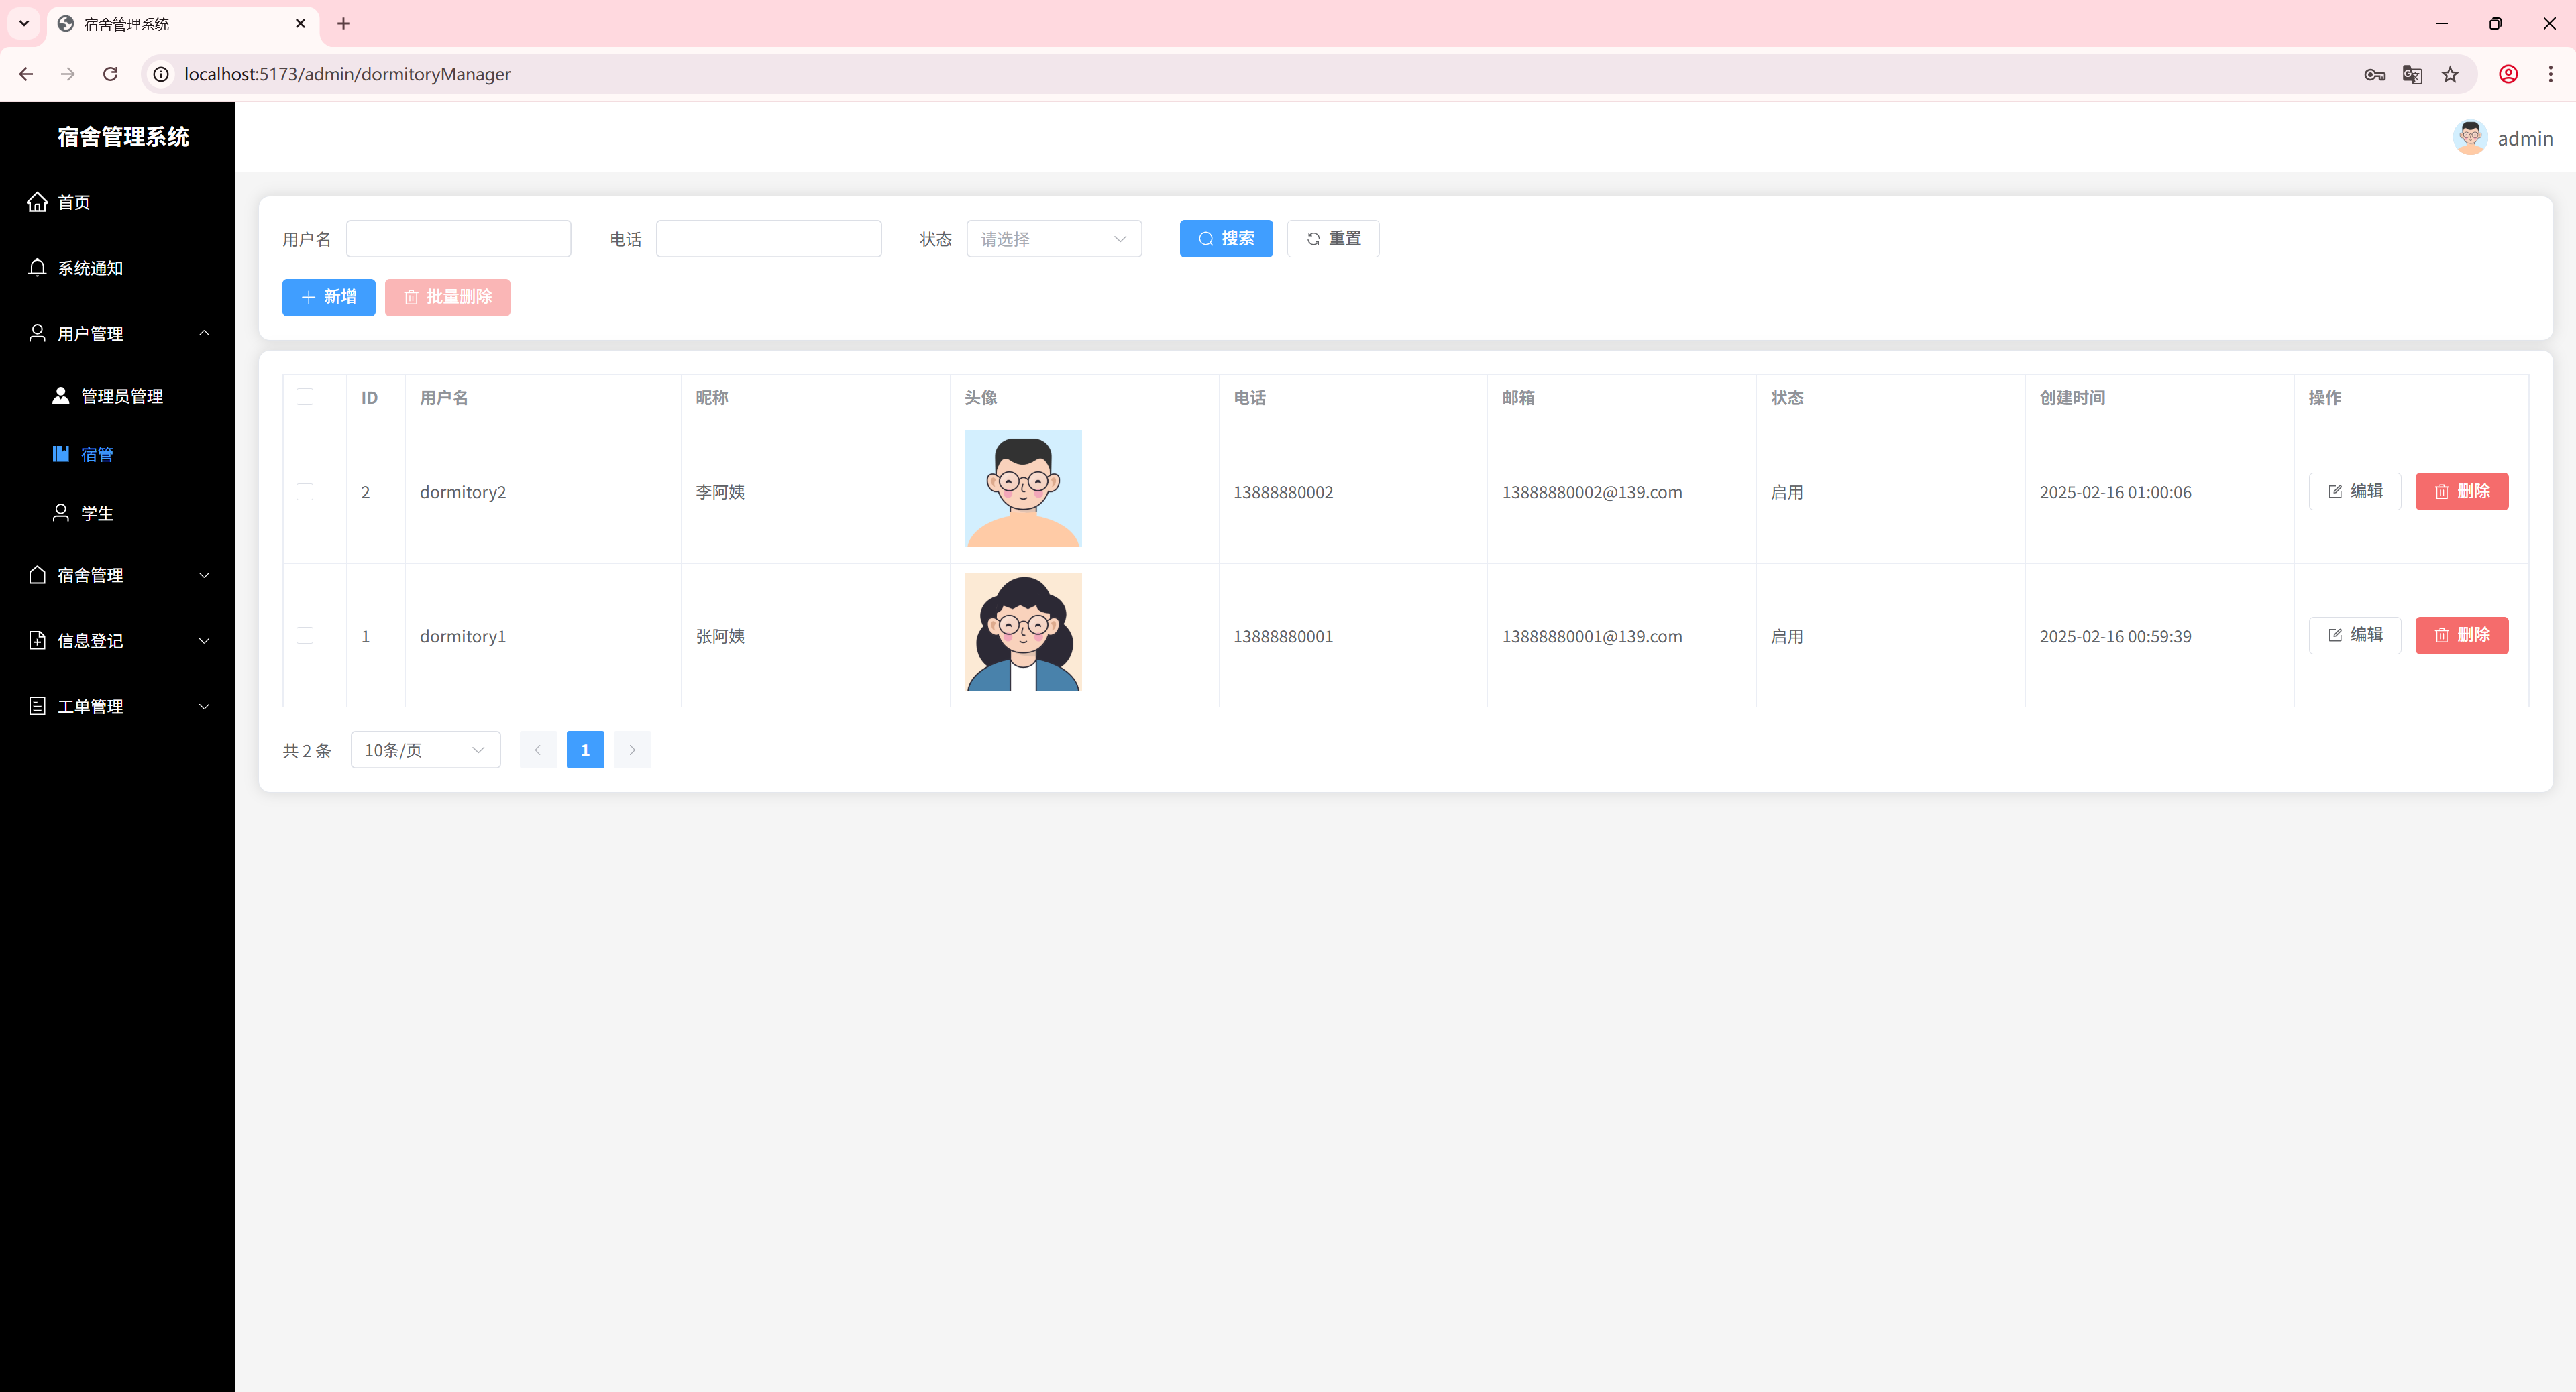Click the bell icon for 系统通知
The image size is (2576, 1392).
tap(37, 267)
